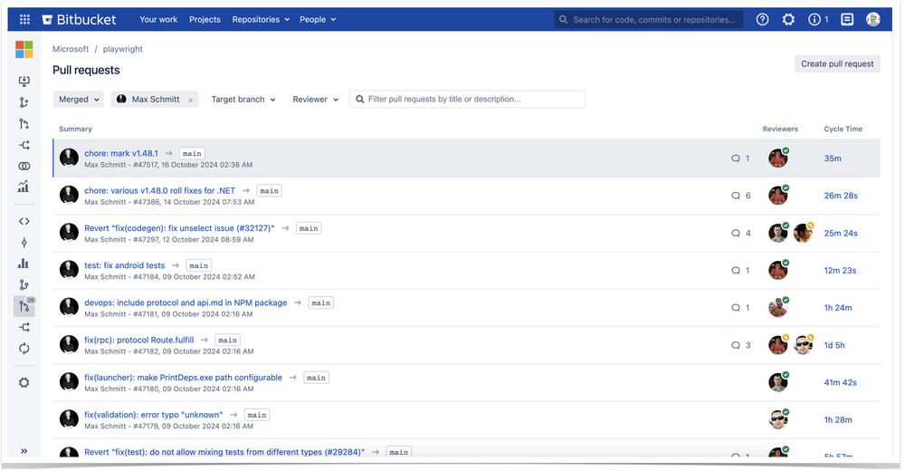Click the upper Fork sidebar icon
Image resolution: width=904 pixels, height=471 pixels.
[24, 145]
